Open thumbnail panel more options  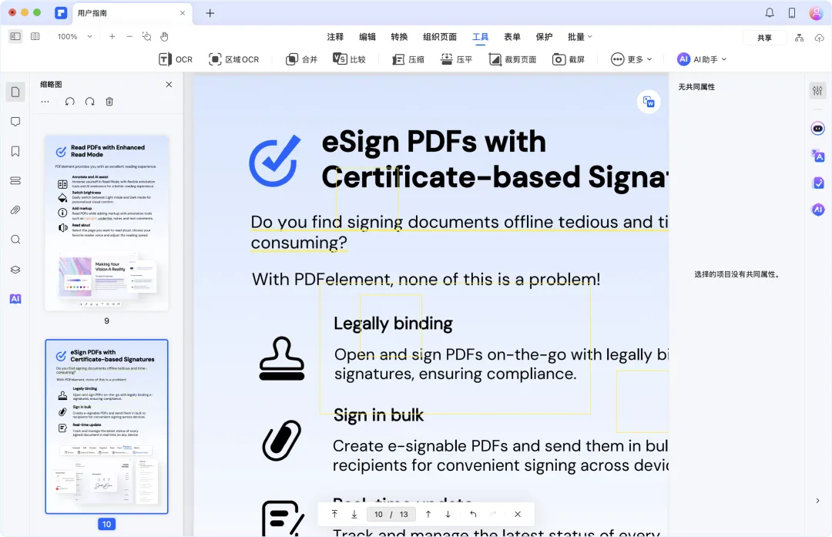coord(45,102)
